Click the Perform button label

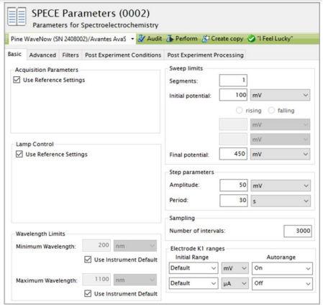(x=186, y=39)
